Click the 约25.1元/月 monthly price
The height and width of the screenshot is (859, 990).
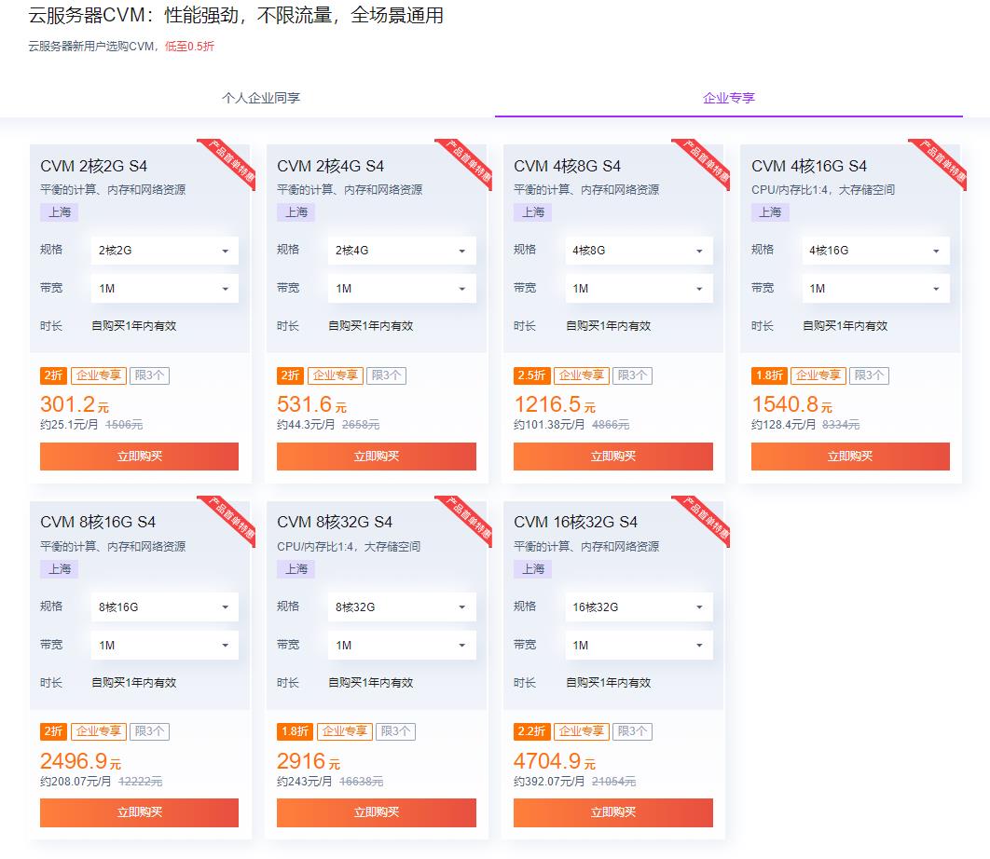(69, 425)
